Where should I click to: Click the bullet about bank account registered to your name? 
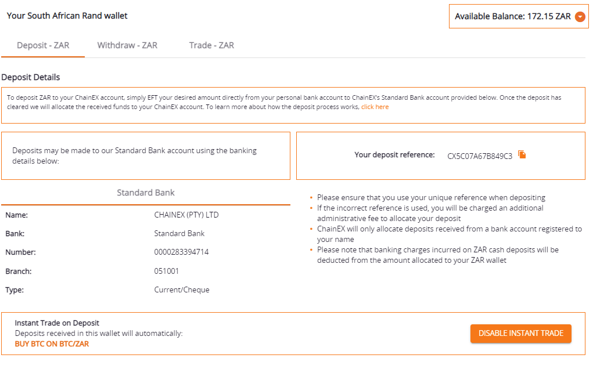(x=450, y=234)
